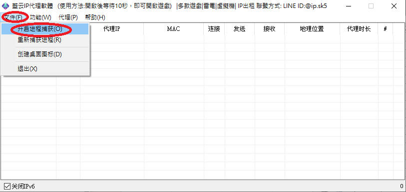Click the MAC column header
406x192 pixels.
point(174,29)
